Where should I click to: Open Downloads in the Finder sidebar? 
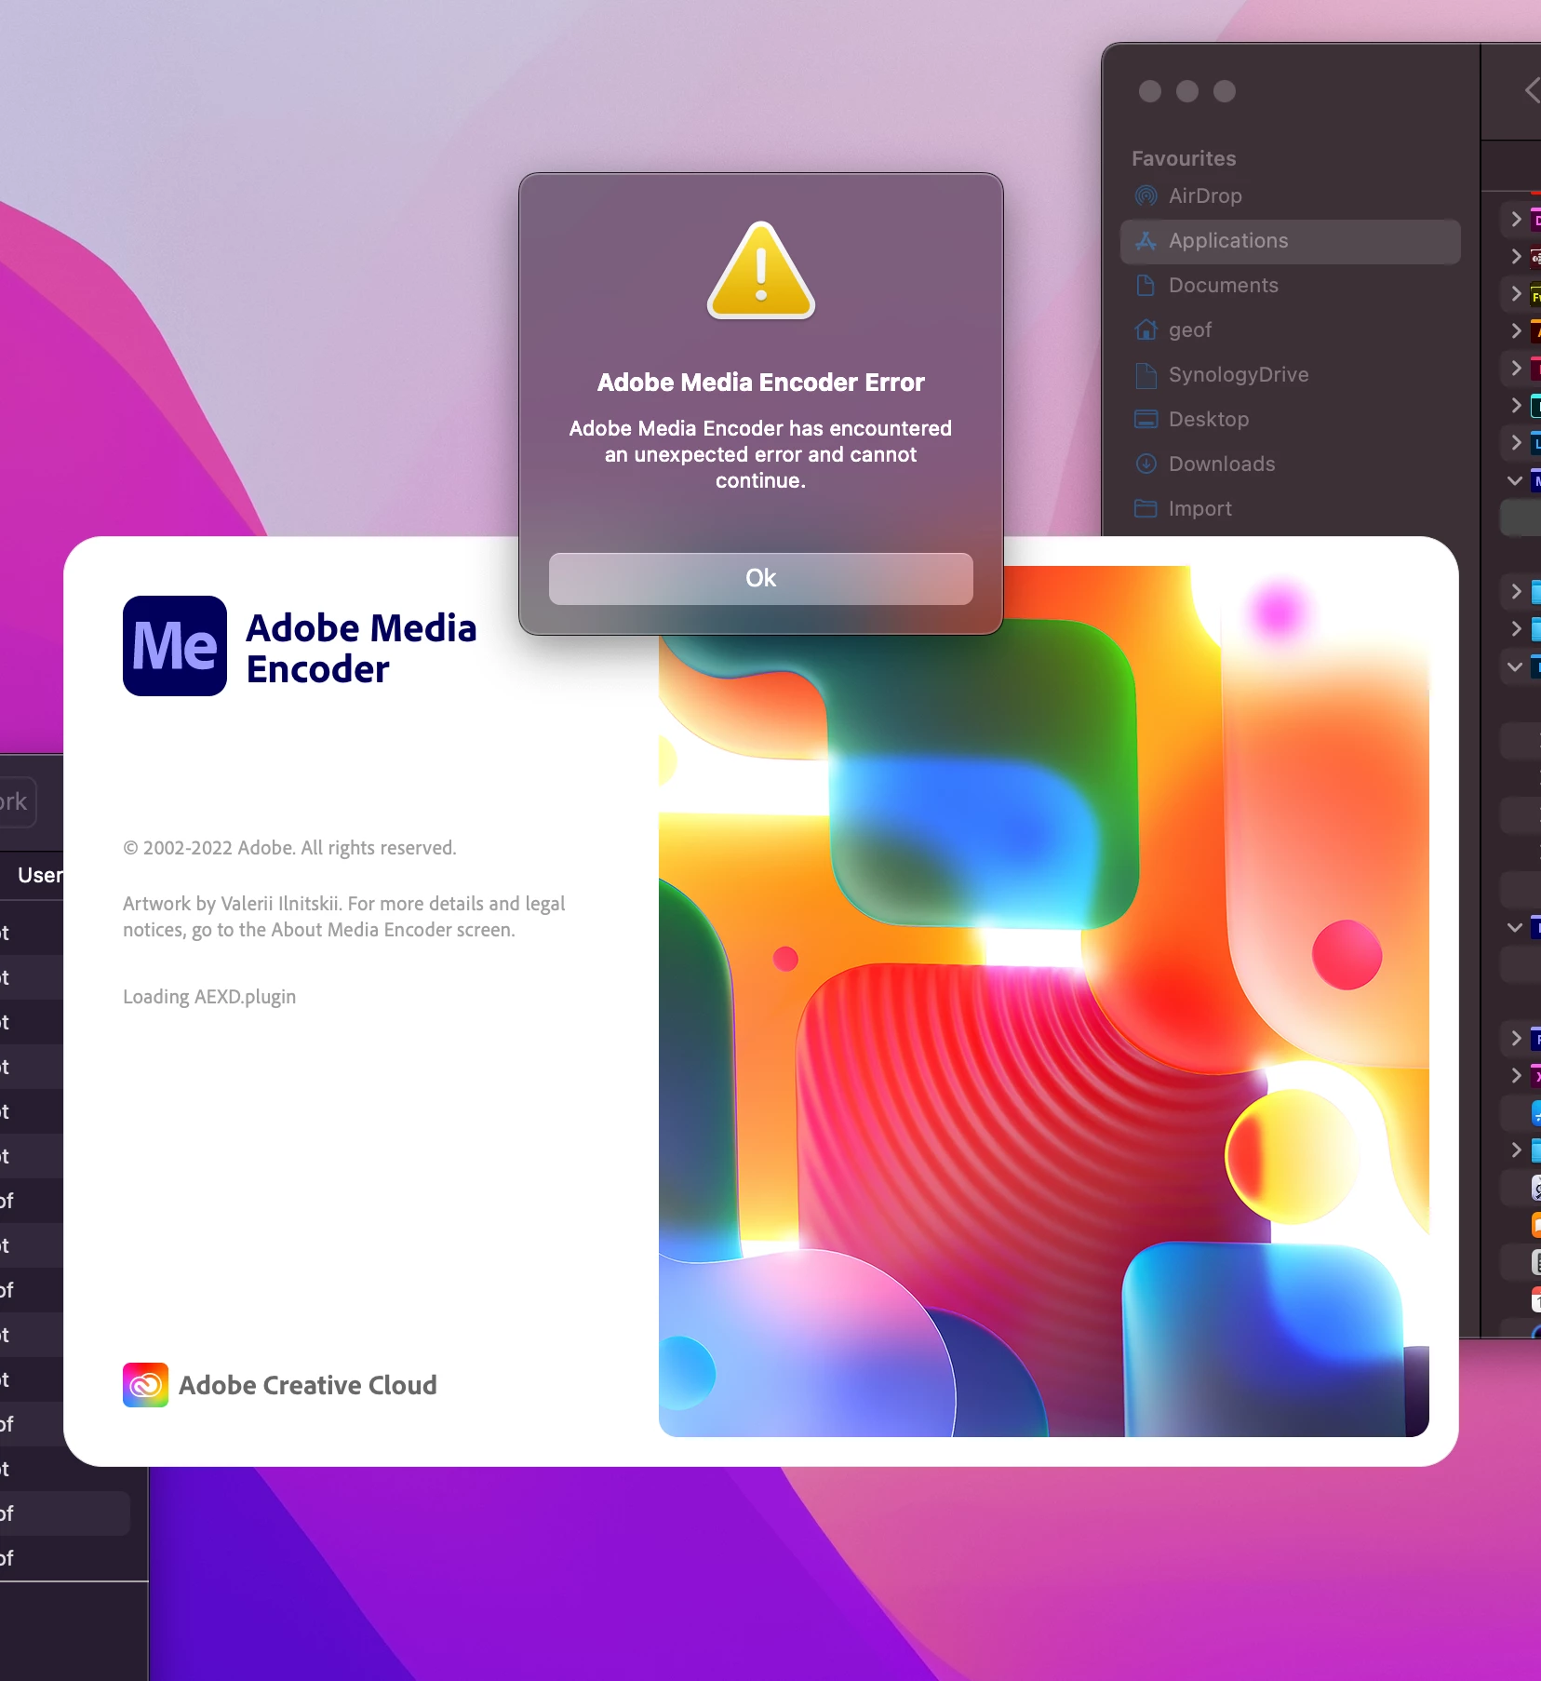click(1290, 464)
